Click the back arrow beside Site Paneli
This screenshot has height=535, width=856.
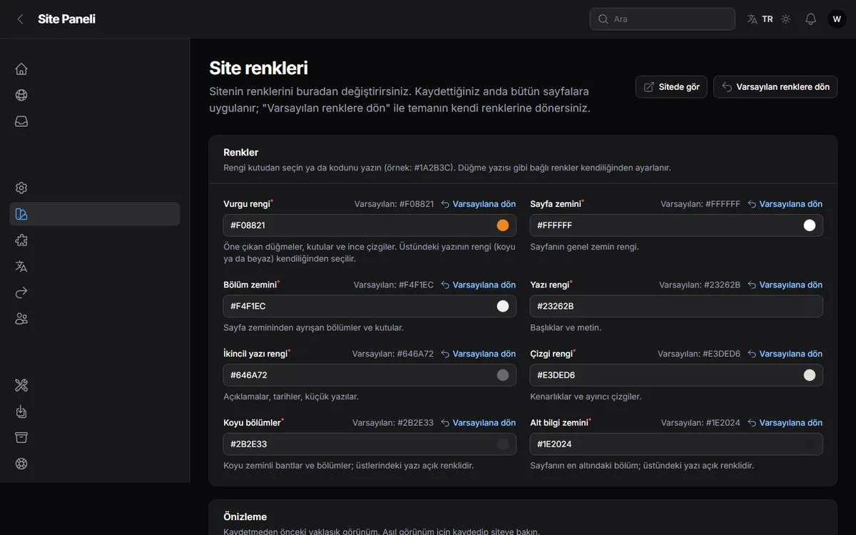[20, 19]
